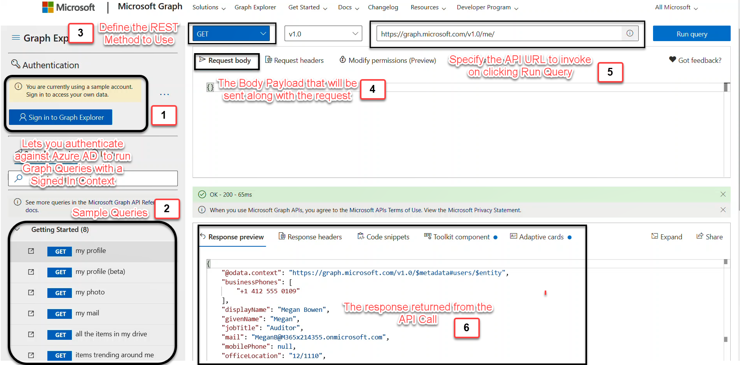Select the GET my mail sample query
Viewport: 740px width, 365px height.
point(92,313)
